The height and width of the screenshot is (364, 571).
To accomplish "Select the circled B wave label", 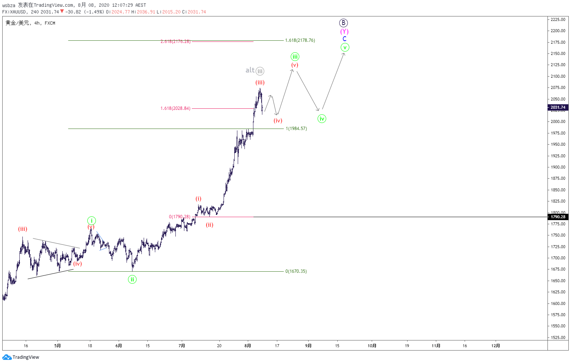I will coord(344,23).
